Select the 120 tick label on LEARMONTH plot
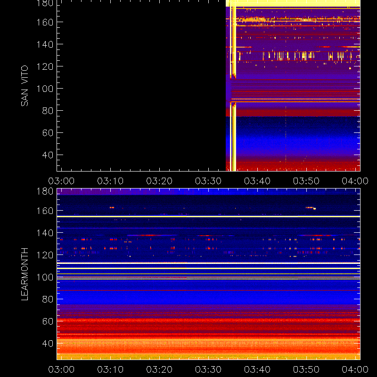 tap(45, 255)
